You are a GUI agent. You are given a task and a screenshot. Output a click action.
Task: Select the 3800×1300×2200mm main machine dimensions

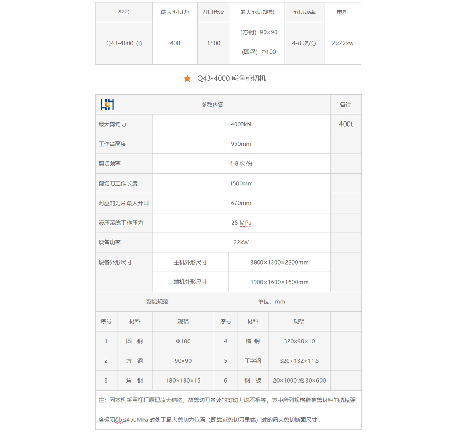(x=279, y=262)
